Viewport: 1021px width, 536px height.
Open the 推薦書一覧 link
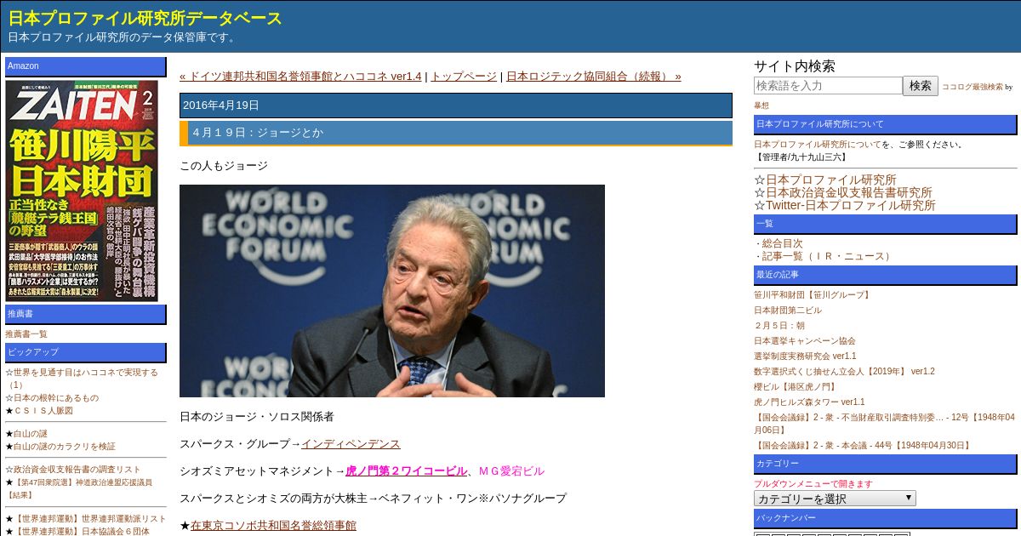coord(26,334)
